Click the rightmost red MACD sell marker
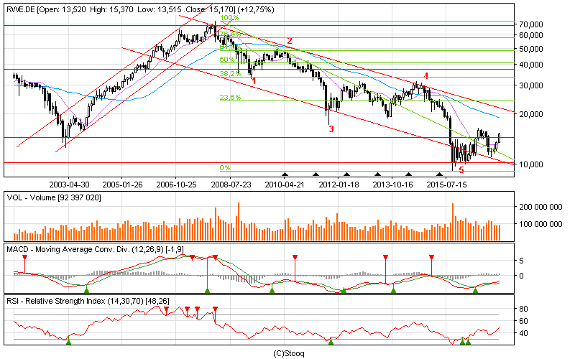Screen dimensions: 575x359 tap(432, 258)
